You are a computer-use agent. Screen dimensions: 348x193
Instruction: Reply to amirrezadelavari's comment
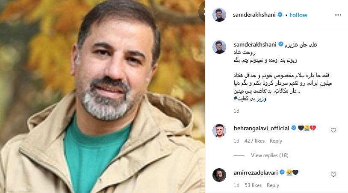tap(273, 185)
